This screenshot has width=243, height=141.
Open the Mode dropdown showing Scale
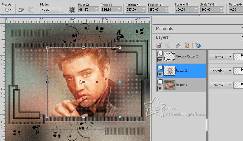click(51, 10)
